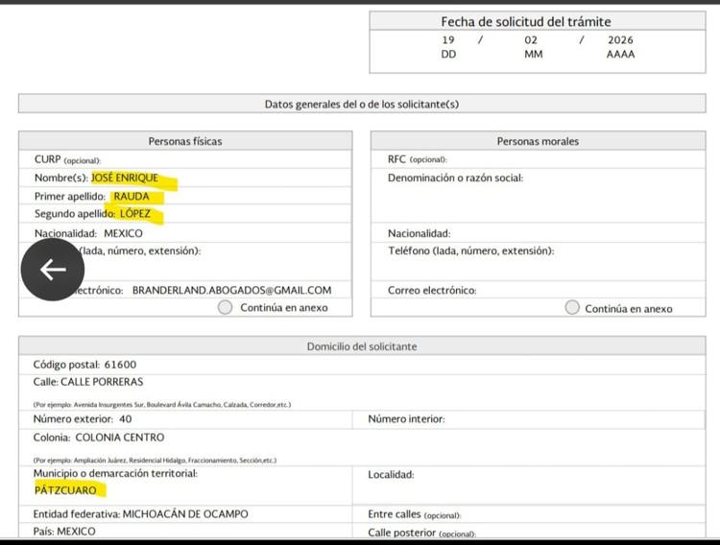Click the Primer apellido value RAUDA
The image size is (720, 545).
click(x=132, y=196)
